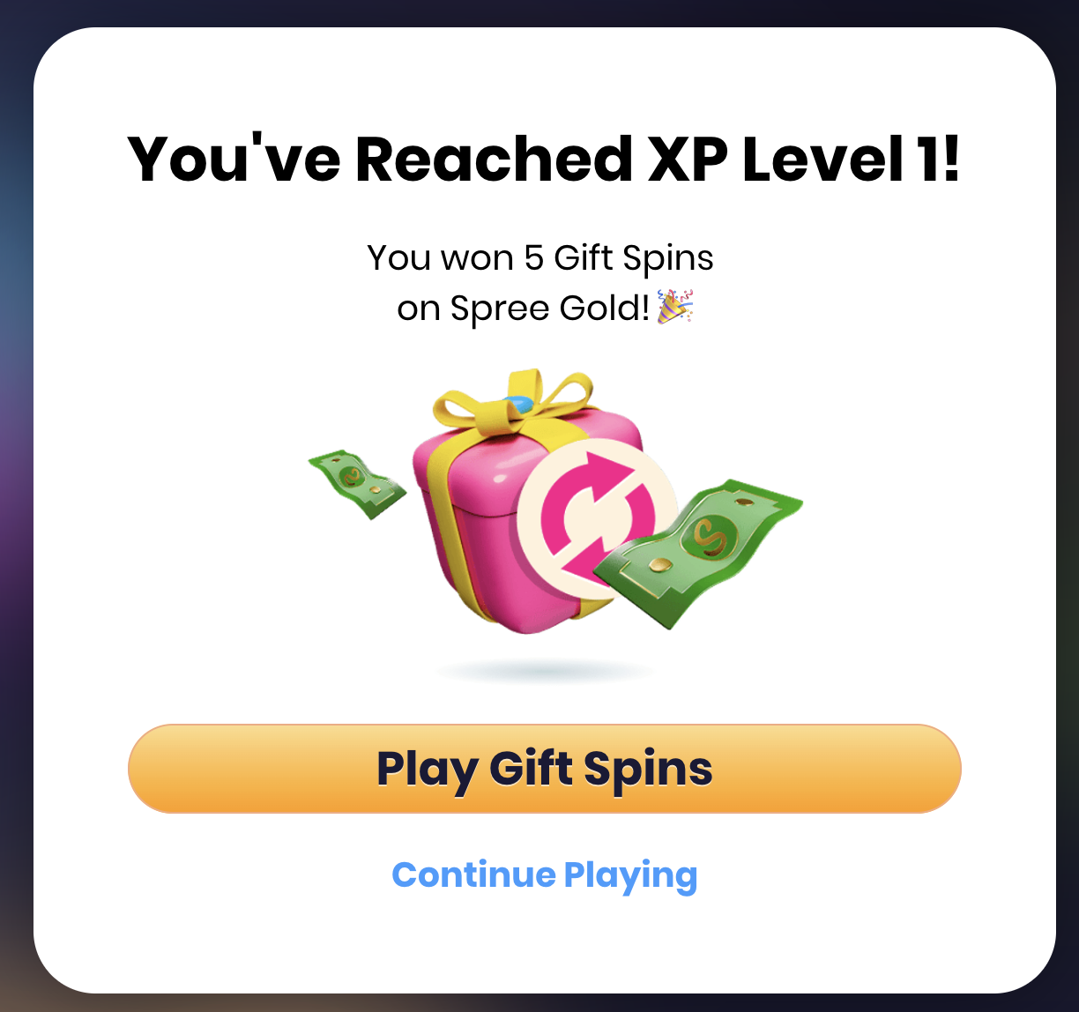Viewport: 1079px width, 1012px height.
Task: Click the small dollar bill left of gift
Action: pyautogui.click(x=356, y=483)
